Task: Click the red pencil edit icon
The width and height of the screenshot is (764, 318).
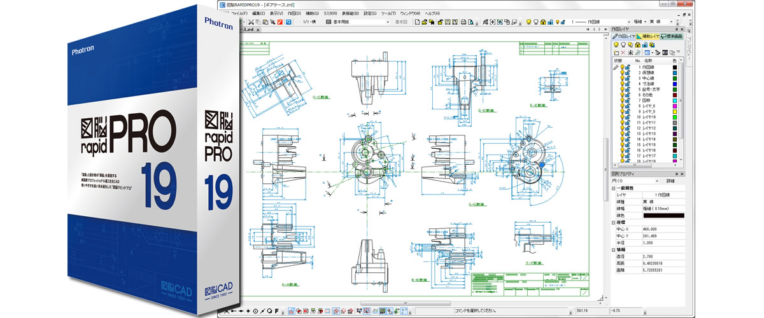Action: click(279, 22)
